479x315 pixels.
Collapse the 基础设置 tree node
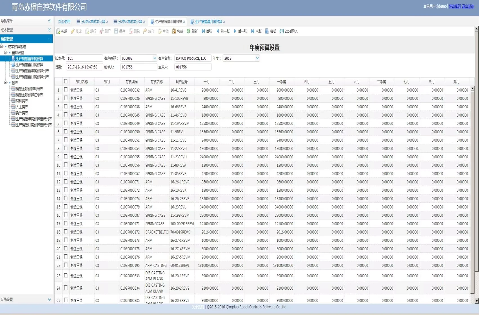coord(5,52)
